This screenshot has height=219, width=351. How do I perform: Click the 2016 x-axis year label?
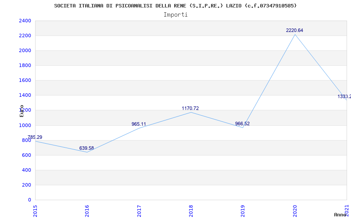coord(87,211)
